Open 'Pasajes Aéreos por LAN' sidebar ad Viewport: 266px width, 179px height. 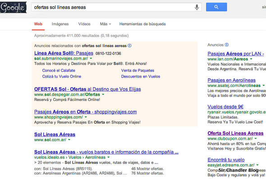click(236, 54)
